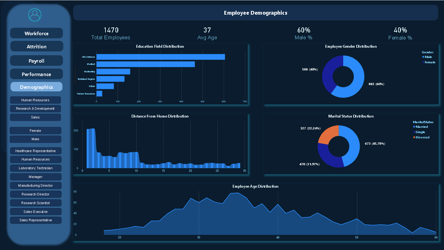This screenshot has width=444, height=250.
Task: Click the Human Resources education field bar
Action: [x=99, y=94]
